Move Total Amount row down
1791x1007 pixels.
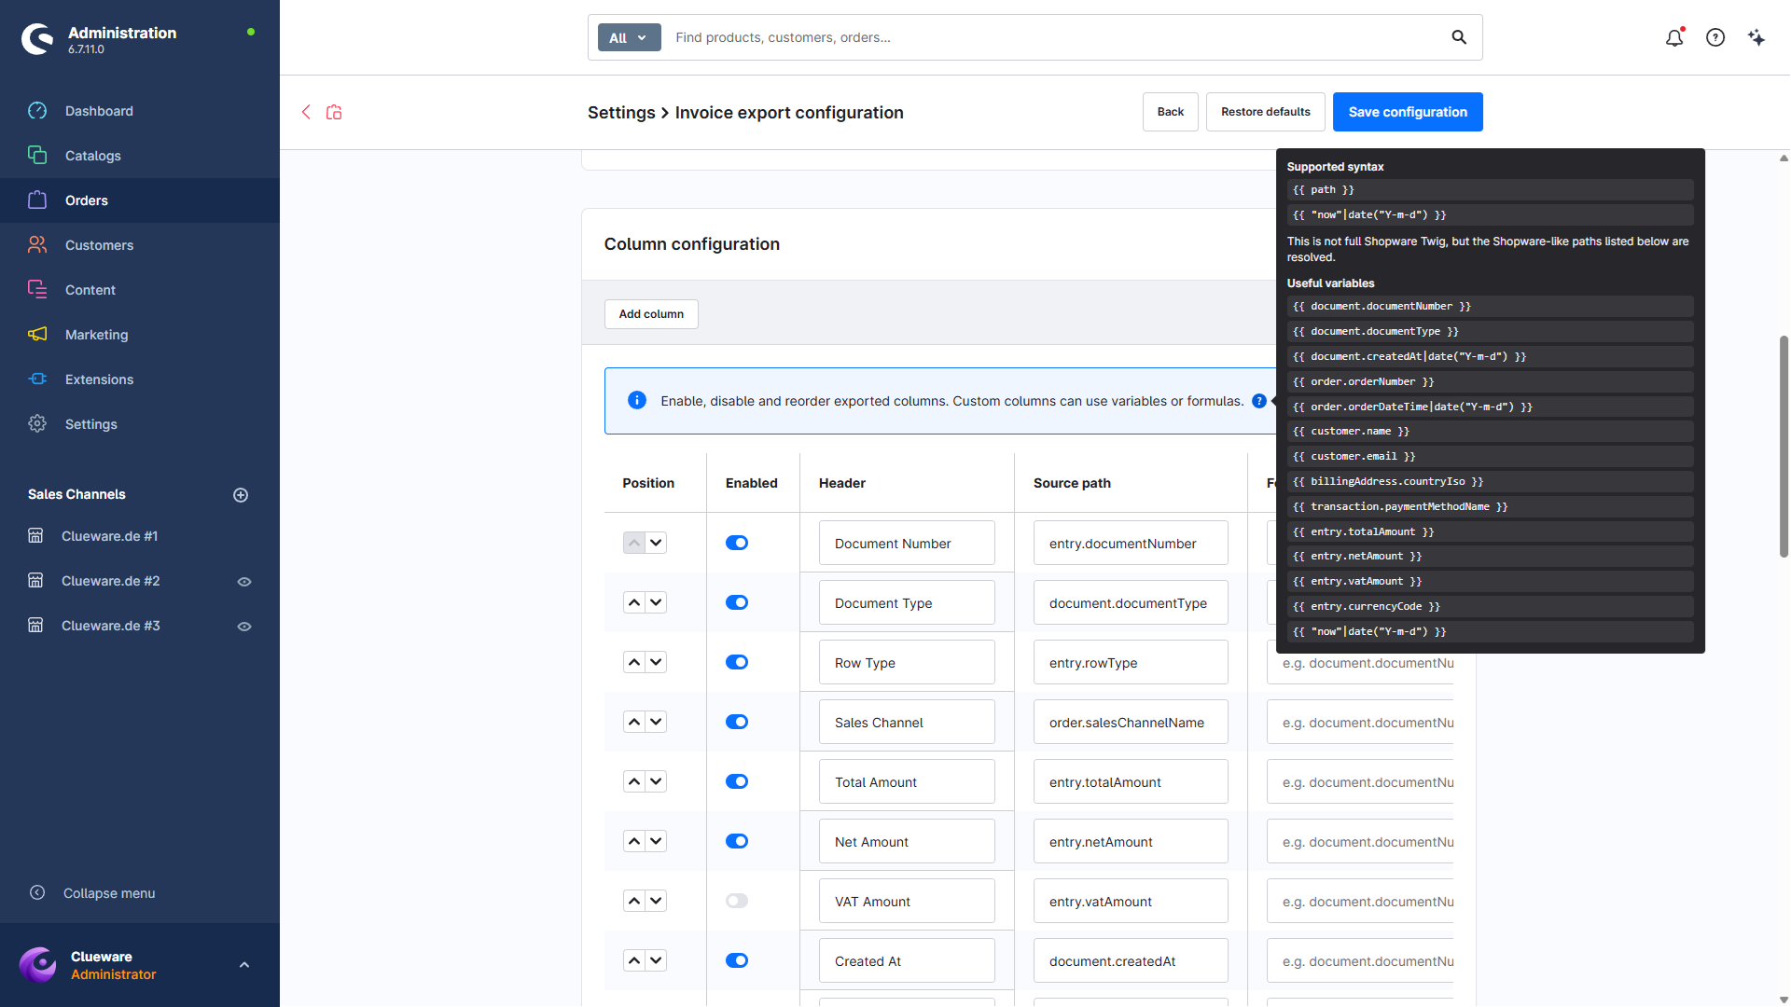[x=656, y=781]
